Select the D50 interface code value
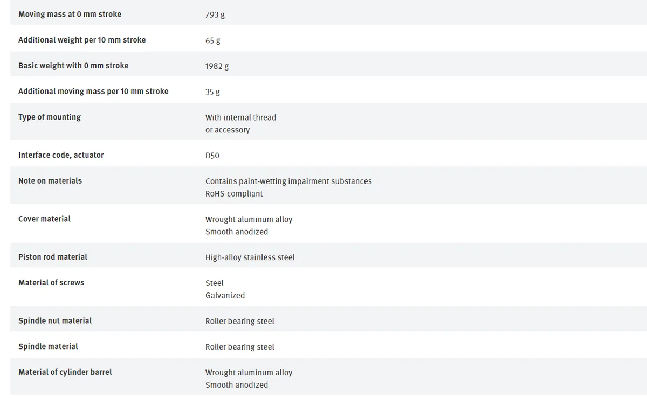 (212, 156)
